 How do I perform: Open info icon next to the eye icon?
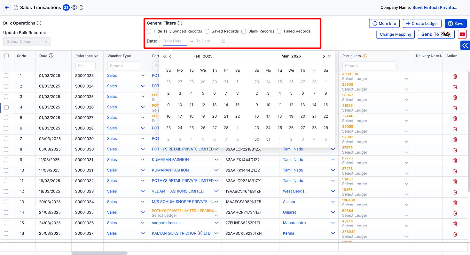(x=81, y=7)
